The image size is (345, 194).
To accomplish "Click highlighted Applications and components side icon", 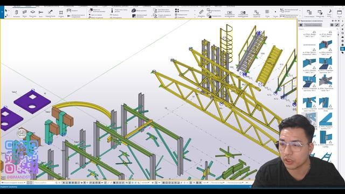I will tap(343, 49).
